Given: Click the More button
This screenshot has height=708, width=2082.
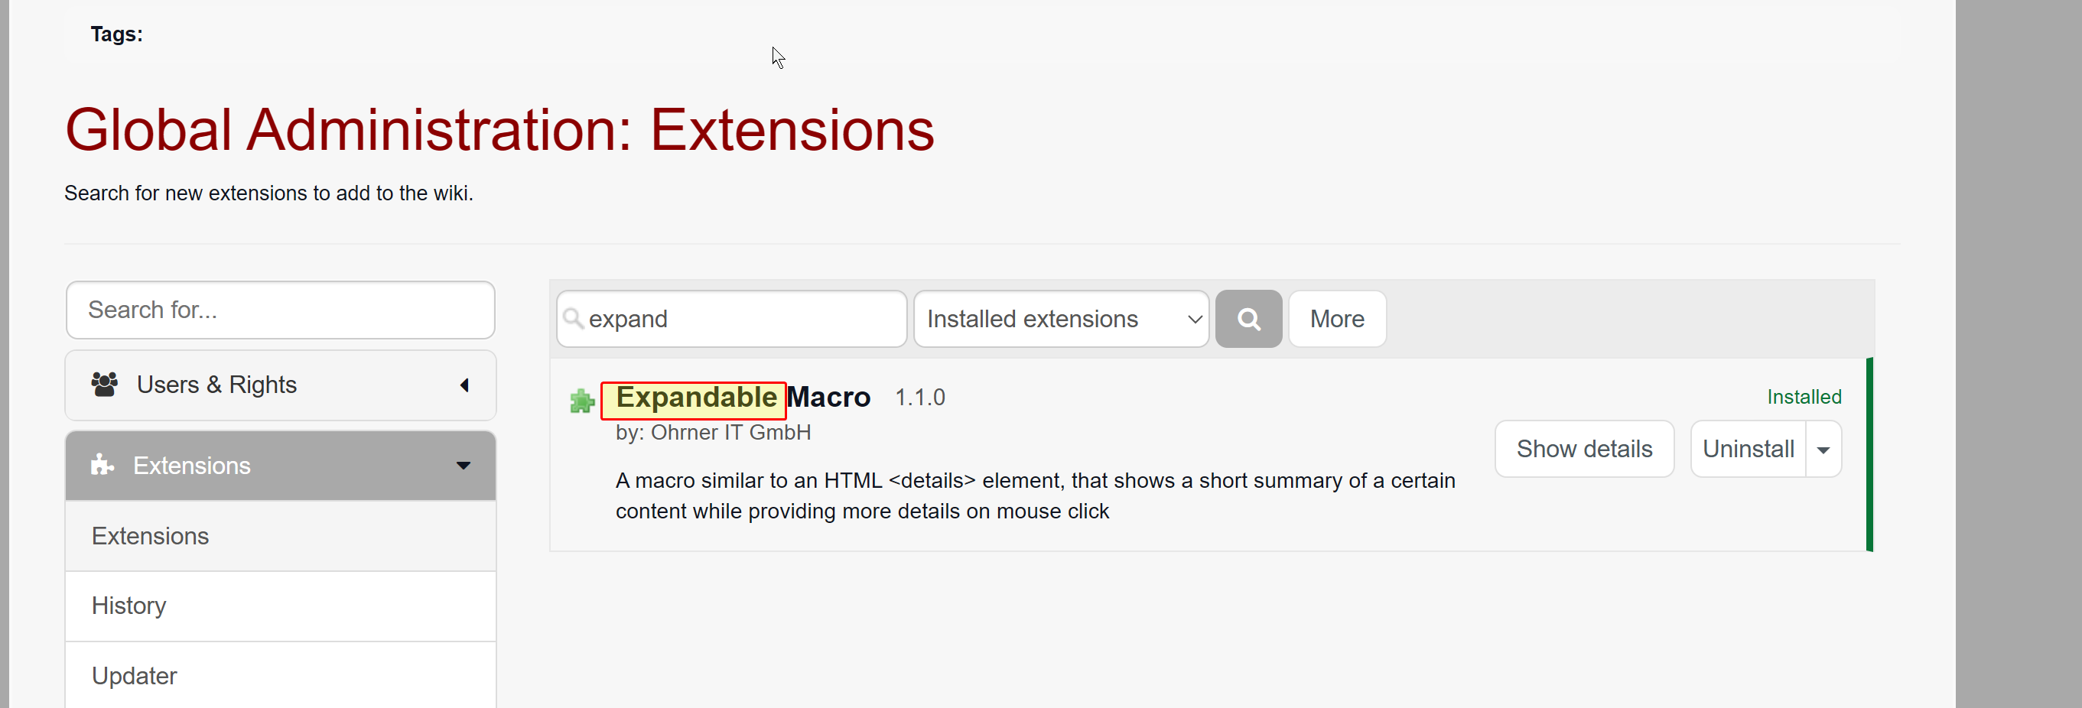Looking at the screenshot, I should (x=1337, y=320).
